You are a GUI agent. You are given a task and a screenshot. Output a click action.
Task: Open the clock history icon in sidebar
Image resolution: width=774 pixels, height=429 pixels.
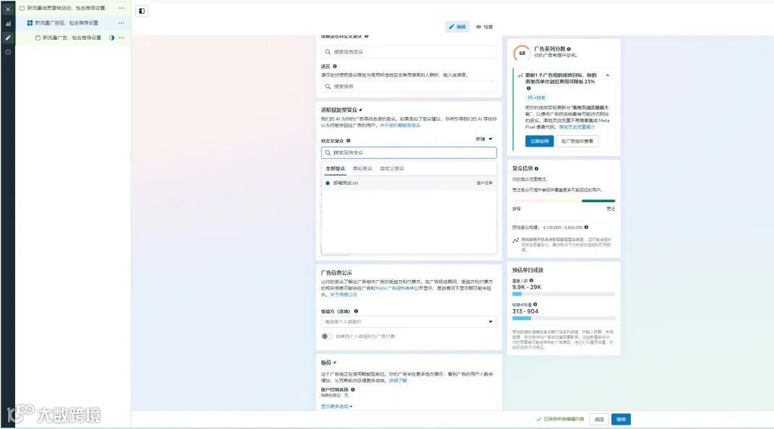[x=8, y=52]
